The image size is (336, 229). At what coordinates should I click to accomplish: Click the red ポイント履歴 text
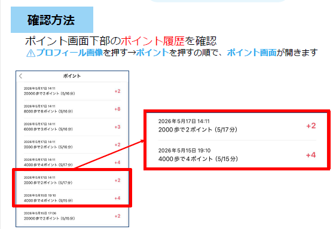(153, 41)
